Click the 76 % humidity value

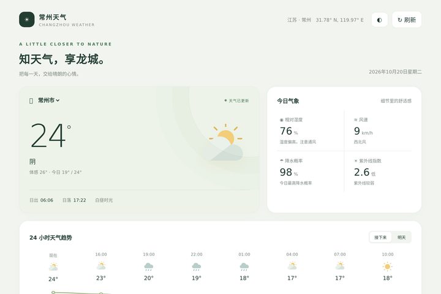tap(288, 131)
